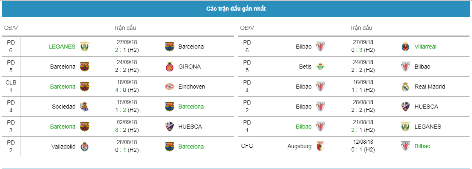Open the Augsburg team link
Screen dimensions: 472x169
pyautogui.click(x=300, y=146)
